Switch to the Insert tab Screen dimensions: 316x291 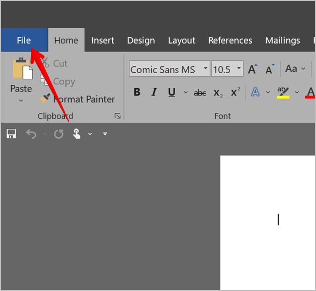(103, 40)
